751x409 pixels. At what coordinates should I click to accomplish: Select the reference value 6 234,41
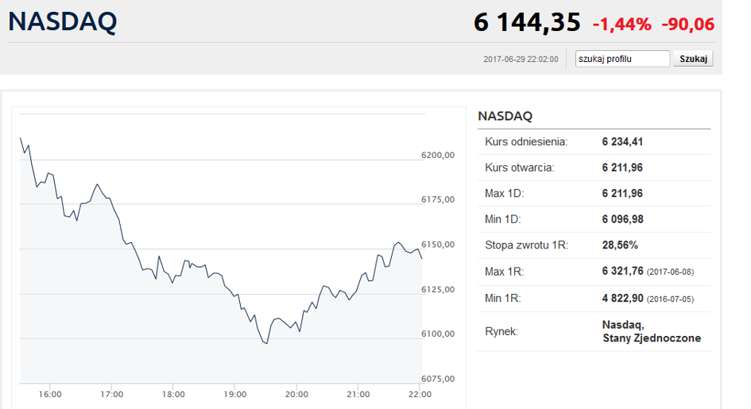[622, 141]
